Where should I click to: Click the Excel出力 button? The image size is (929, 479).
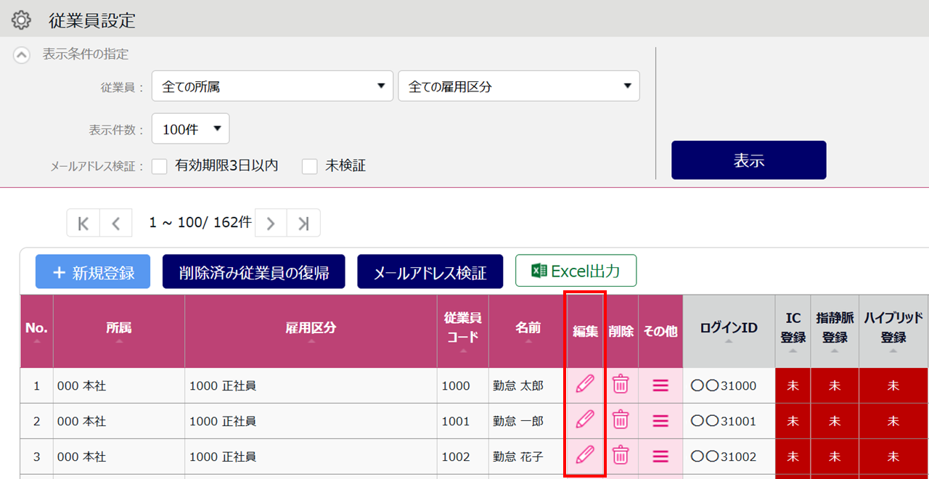[576, 271]
